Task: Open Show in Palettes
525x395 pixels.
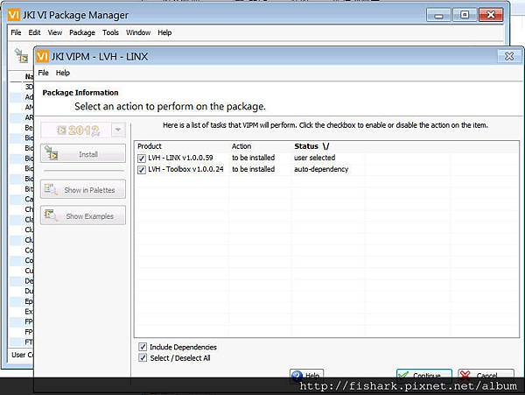Action: tap(83, 189)
